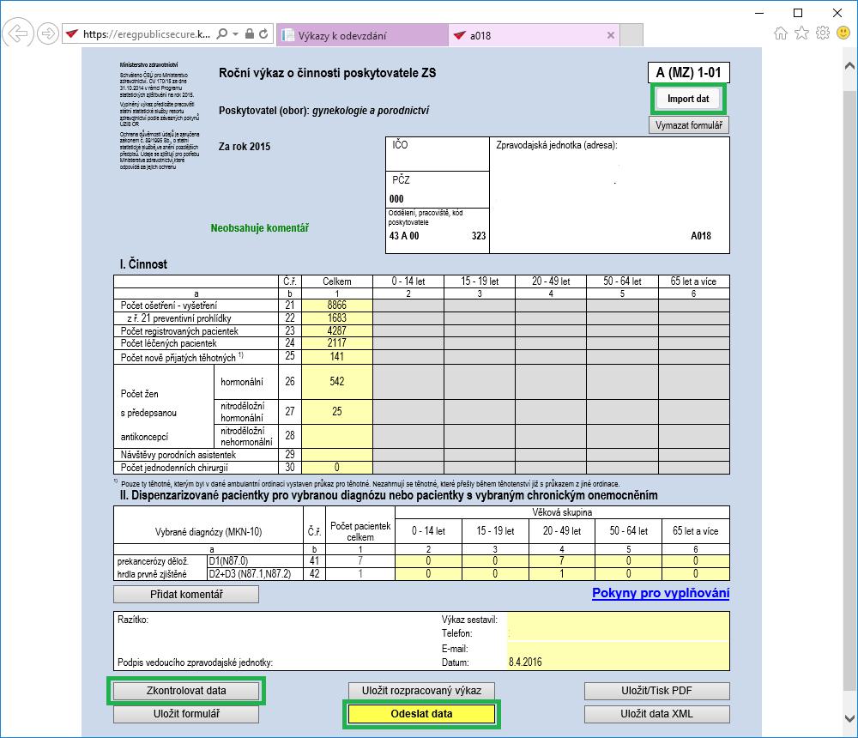
Task: Click Přidat komentář button
Action: click(x=186, y=595)
